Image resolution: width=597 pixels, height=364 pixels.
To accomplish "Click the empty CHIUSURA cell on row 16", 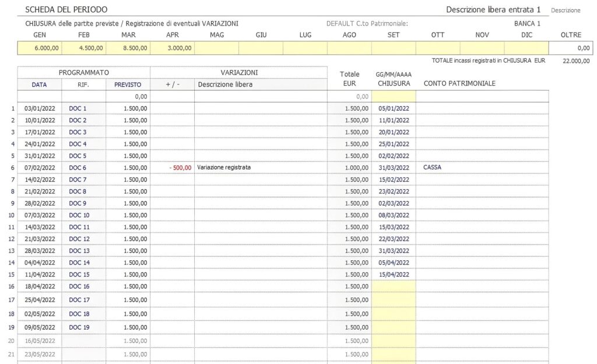I will 393,286.
